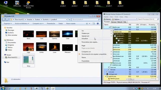Open Options in Process Hacker toolbar

(116, 19)
